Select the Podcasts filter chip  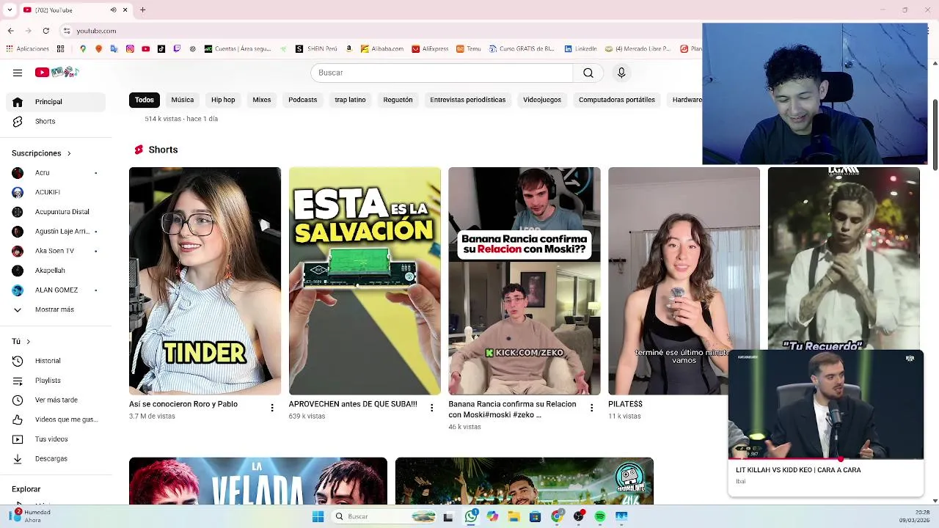point(303,100)
